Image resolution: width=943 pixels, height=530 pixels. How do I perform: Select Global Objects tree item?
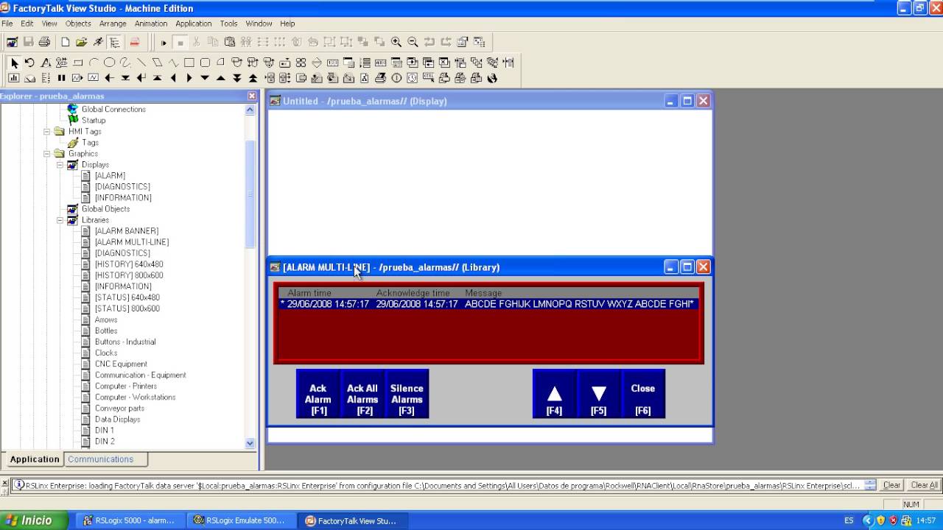click(105, 209)
